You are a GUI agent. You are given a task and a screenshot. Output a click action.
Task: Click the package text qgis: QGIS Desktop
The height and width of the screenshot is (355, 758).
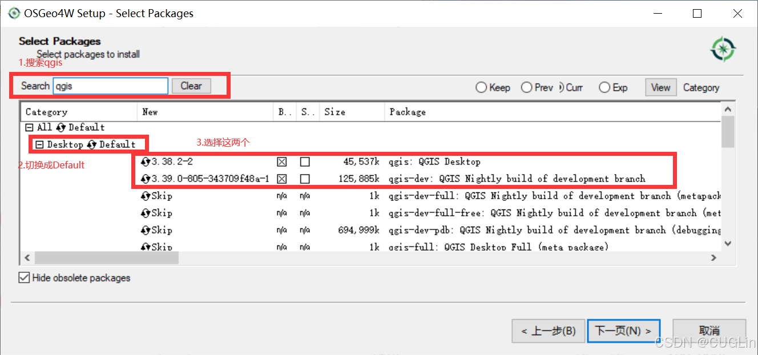click(x=434, y=162)
